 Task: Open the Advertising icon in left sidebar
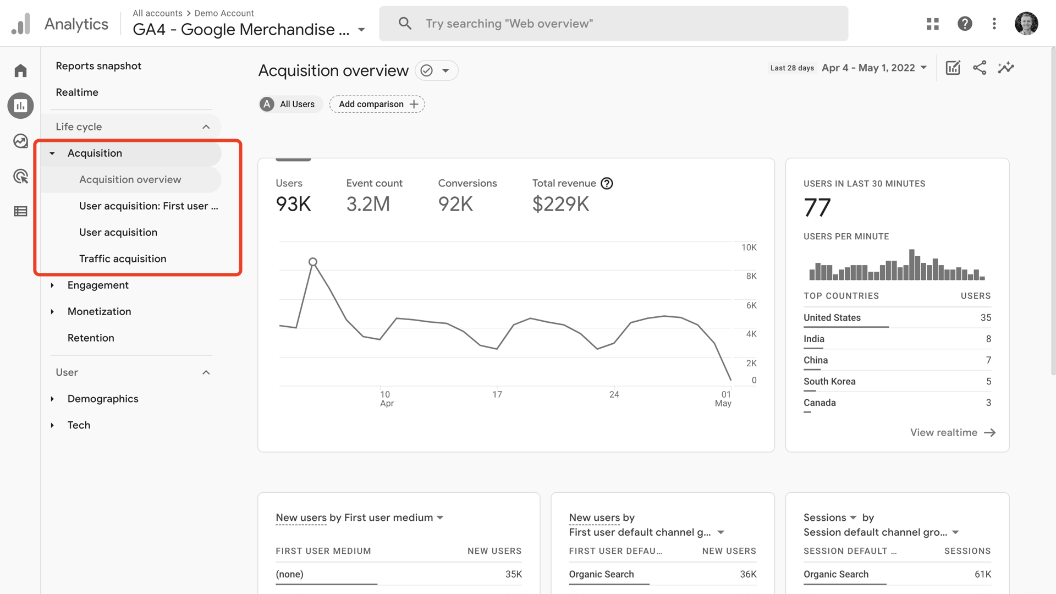tap(20, 176)
